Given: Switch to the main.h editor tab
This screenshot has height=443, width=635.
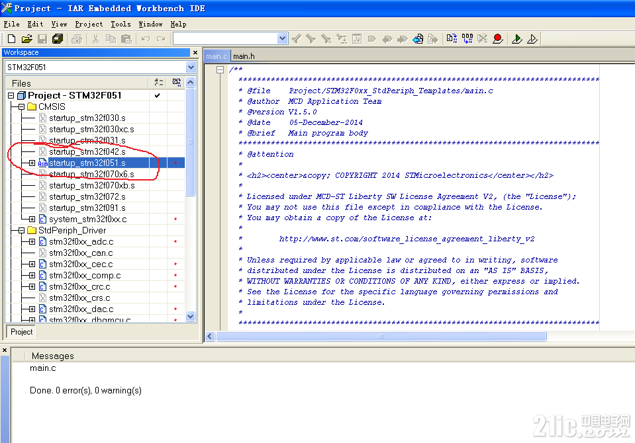Looking at the screenshot, I should pos(244,56).
